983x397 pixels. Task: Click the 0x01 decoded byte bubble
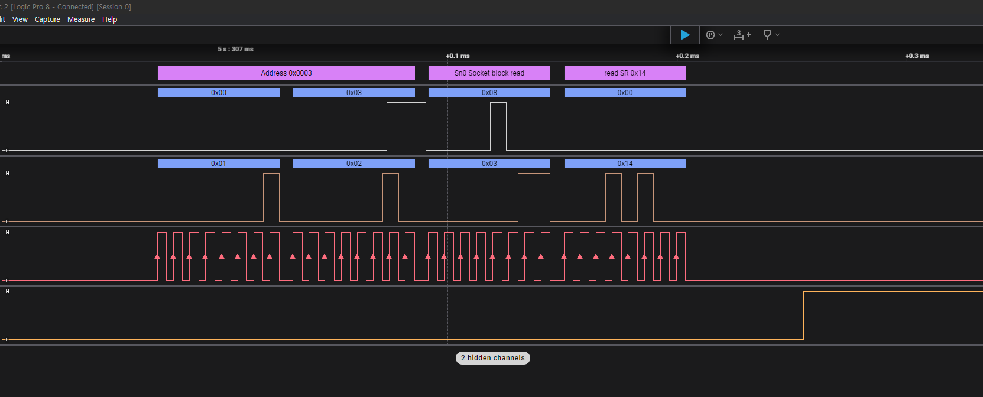tap(219, 164)
